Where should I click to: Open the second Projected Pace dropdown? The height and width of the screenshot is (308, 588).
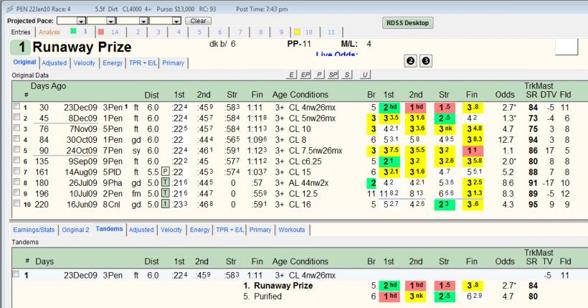(x=110, y=21)
